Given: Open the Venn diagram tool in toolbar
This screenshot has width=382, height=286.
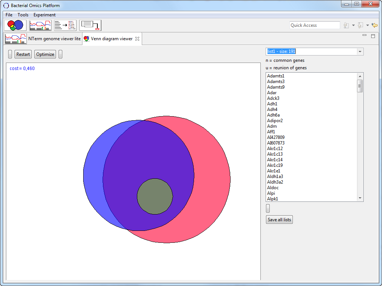Looking at the screenshot, I should (15, 25).
